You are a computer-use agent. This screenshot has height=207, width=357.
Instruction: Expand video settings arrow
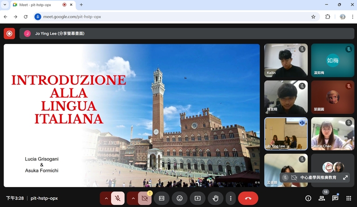(133, 198)
